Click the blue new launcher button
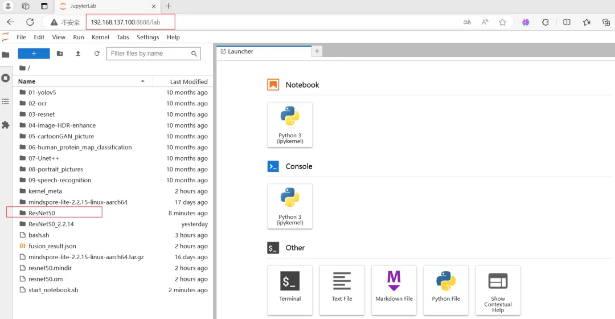This screenshot has height=319, width=615. 34,54
